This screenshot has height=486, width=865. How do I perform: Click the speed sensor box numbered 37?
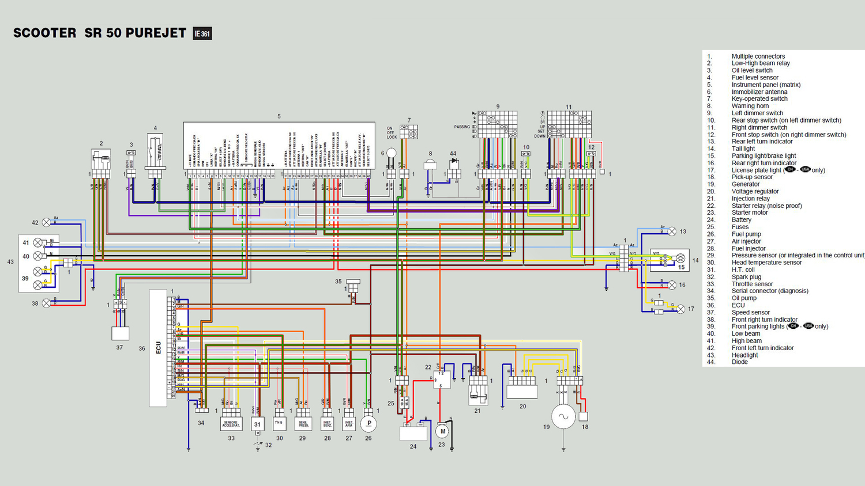pyautogui.click(x=120, y=333)
